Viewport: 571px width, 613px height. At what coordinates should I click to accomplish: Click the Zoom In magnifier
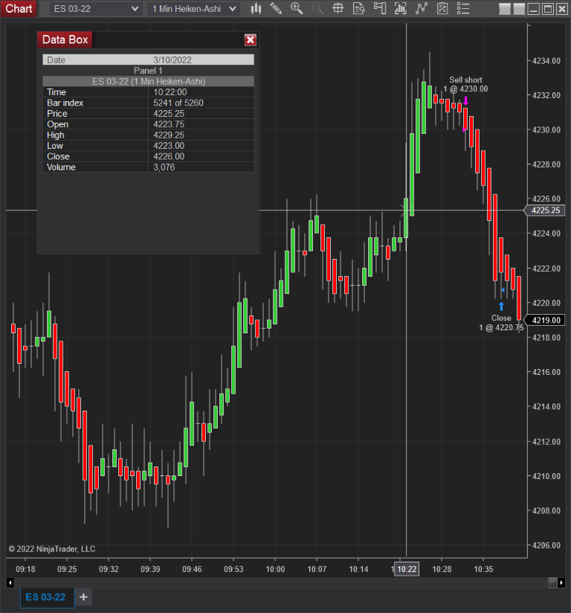pyautogui.click(x=297, y=9)
